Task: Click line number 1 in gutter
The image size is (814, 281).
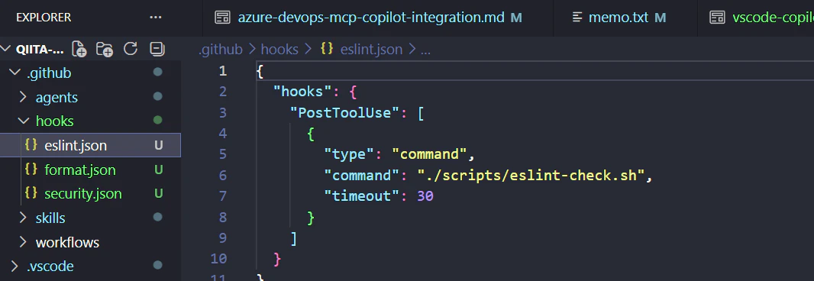Action: coord(223,71)
